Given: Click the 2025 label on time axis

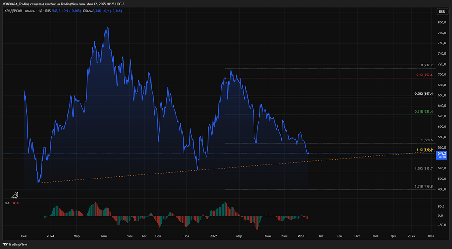Looking at the screenshot, I should [214, 236].
